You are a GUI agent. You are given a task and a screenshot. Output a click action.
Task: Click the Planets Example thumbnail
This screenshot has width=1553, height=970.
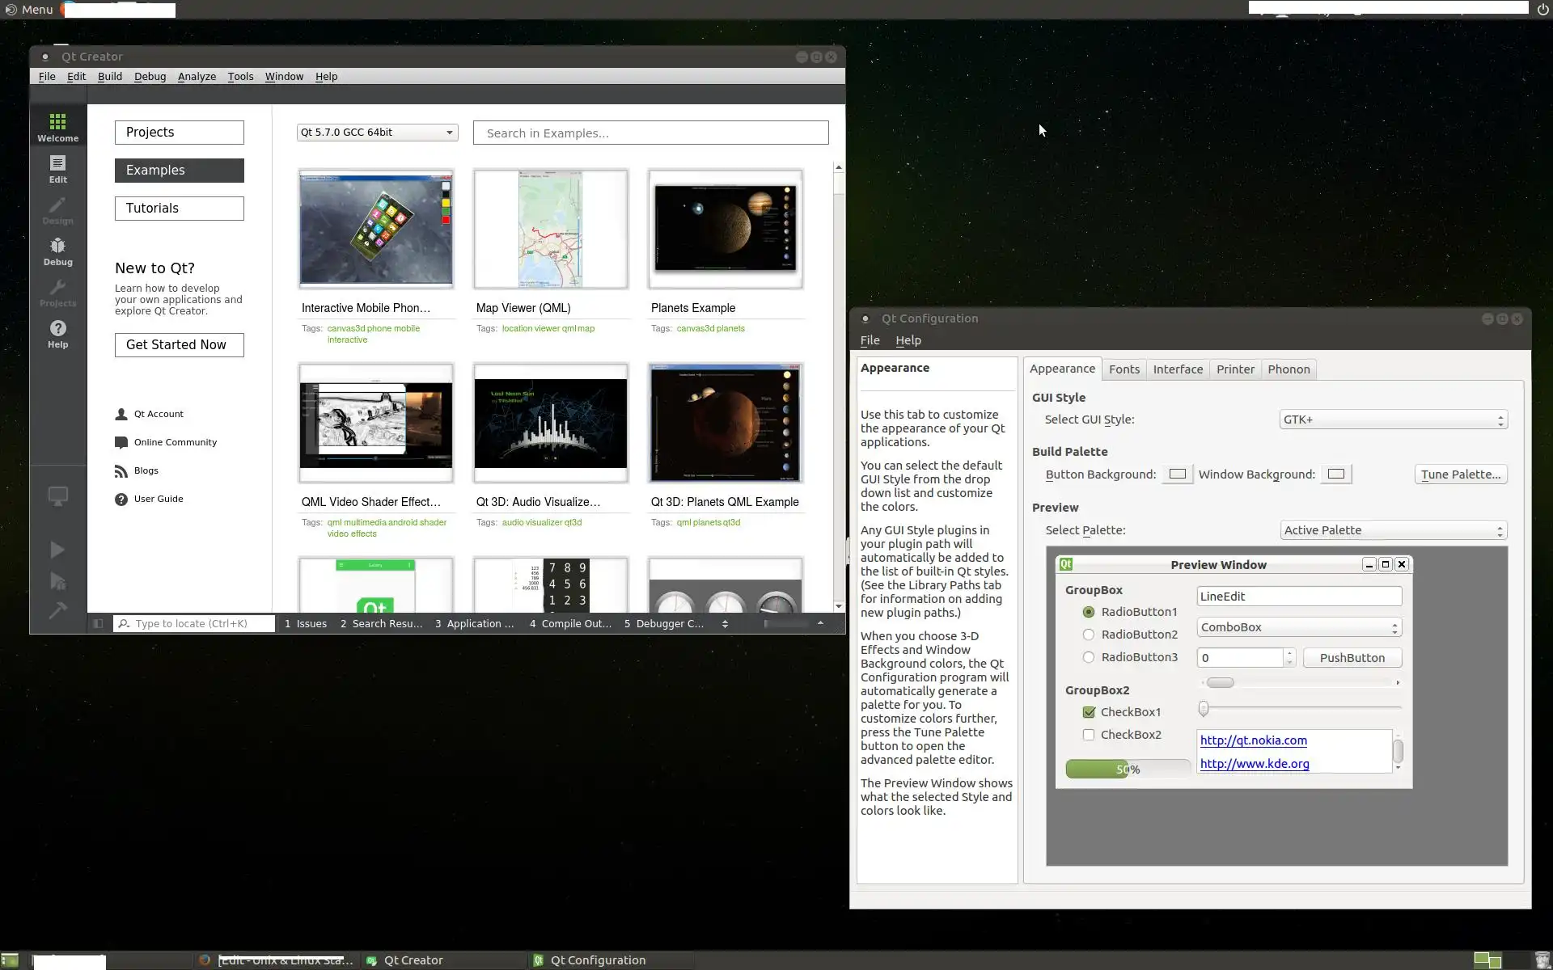pos(725,230)
